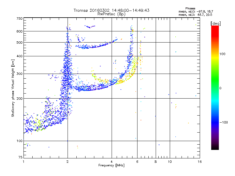Click the colorbar tick label '100'
235x176 pixels.
[222, 54]
